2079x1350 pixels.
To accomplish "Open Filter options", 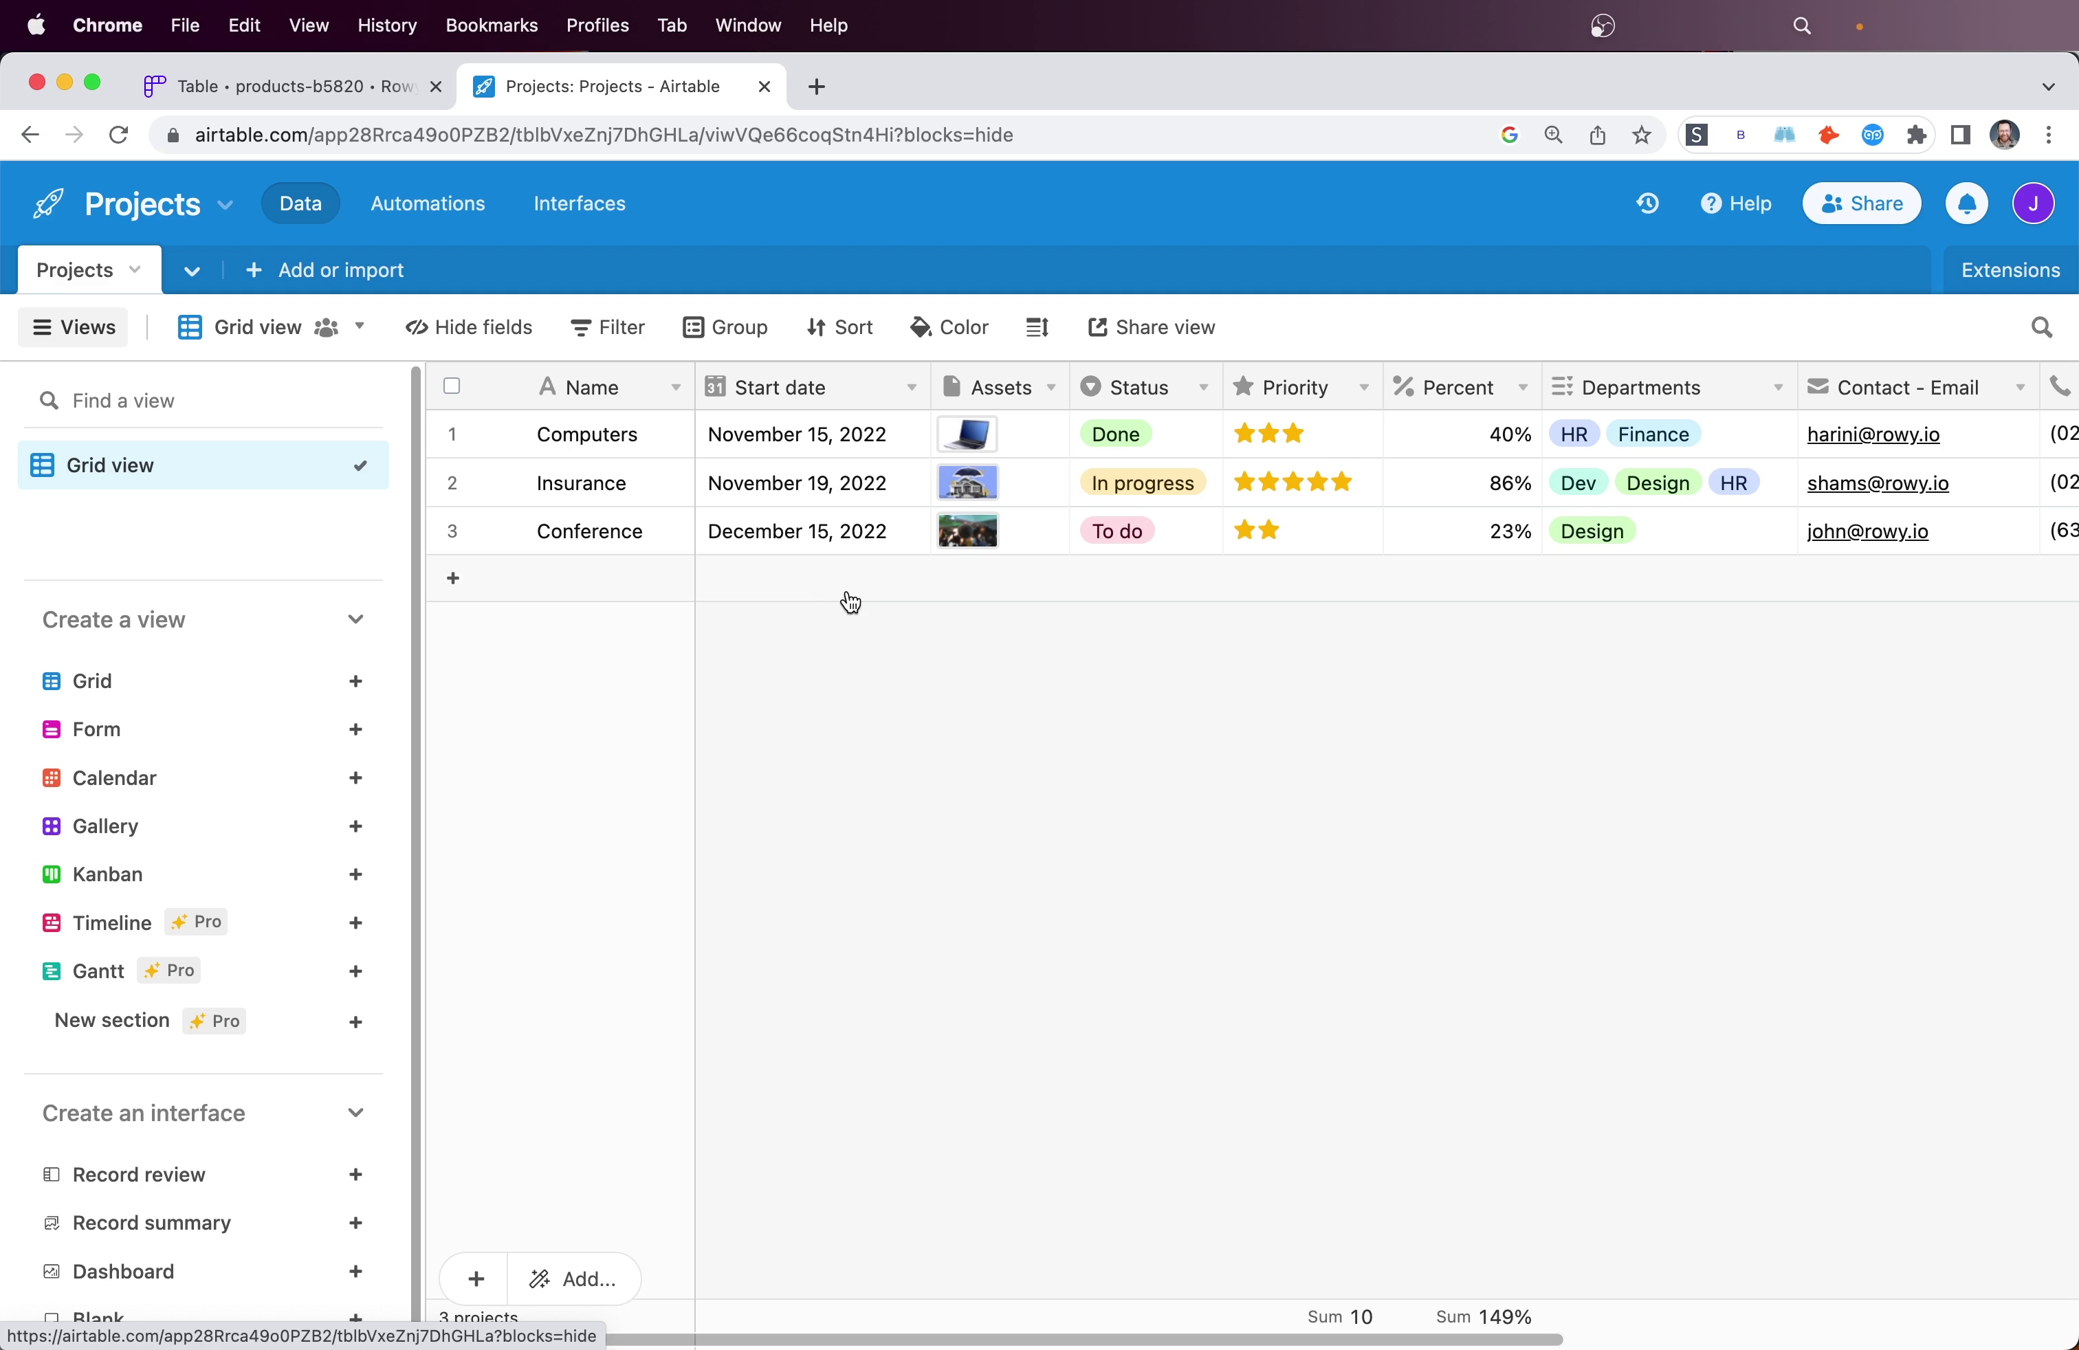I will [x=608, y=329].
